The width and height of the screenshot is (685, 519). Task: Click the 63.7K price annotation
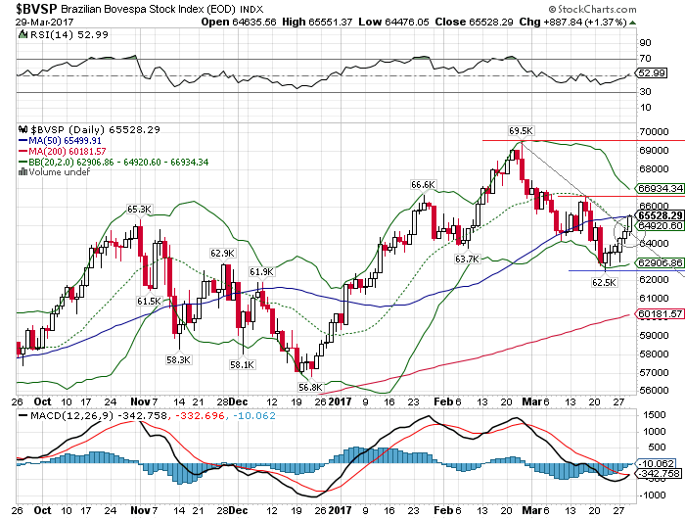tap(467, 259)
